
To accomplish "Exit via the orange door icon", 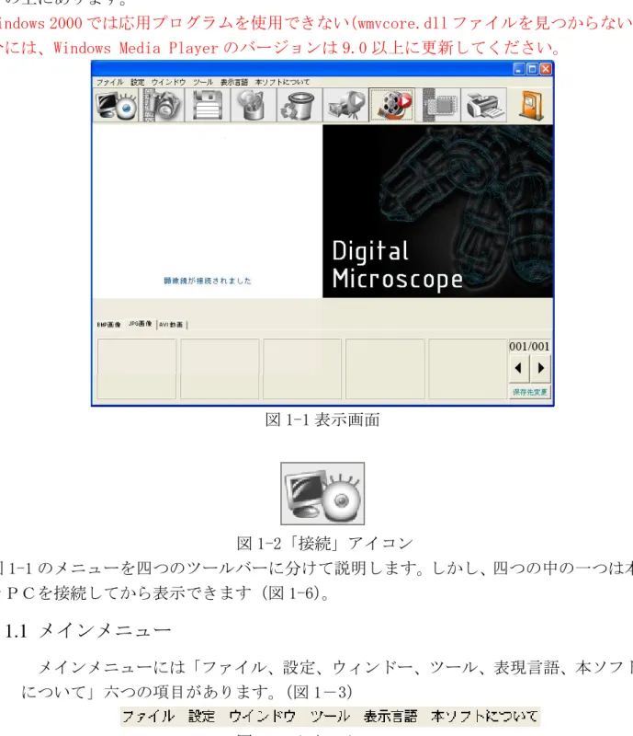I will (x=531, y=105).
